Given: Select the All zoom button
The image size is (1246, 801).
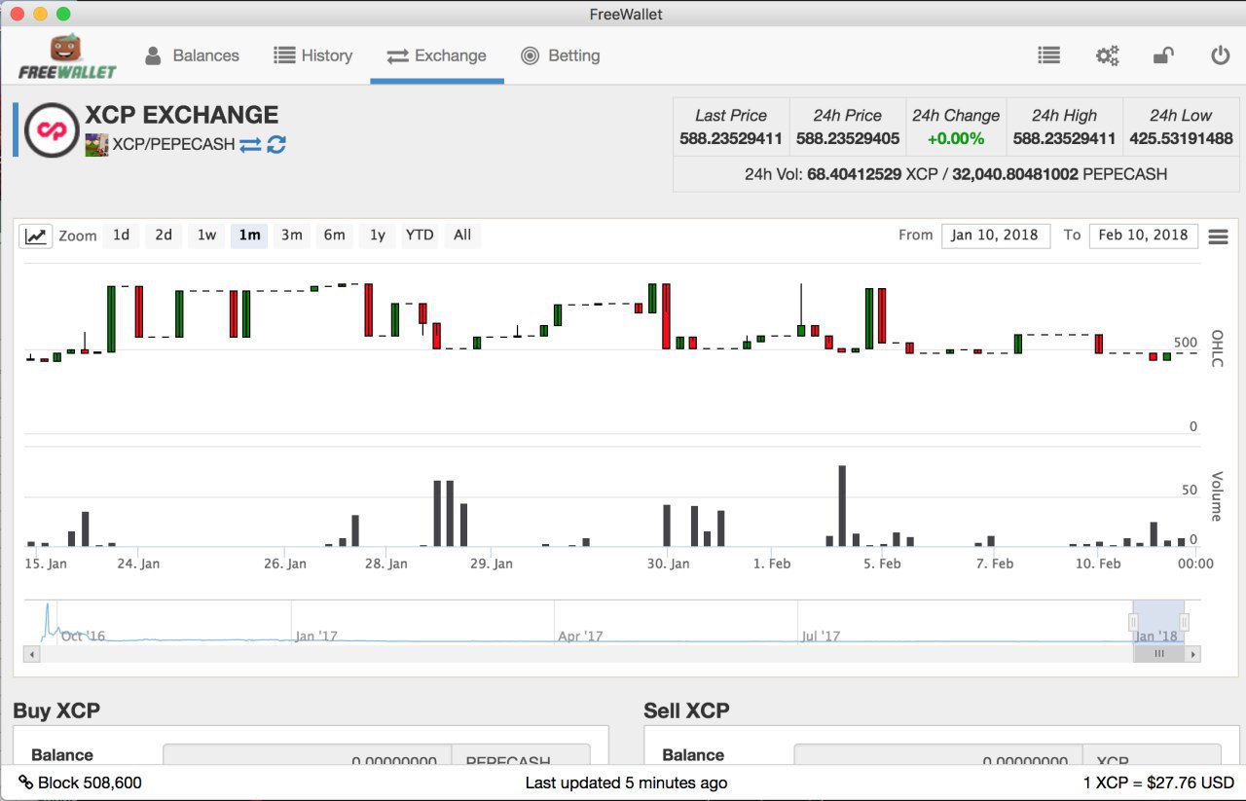Looking at the screenshot, I should (462, 235).
